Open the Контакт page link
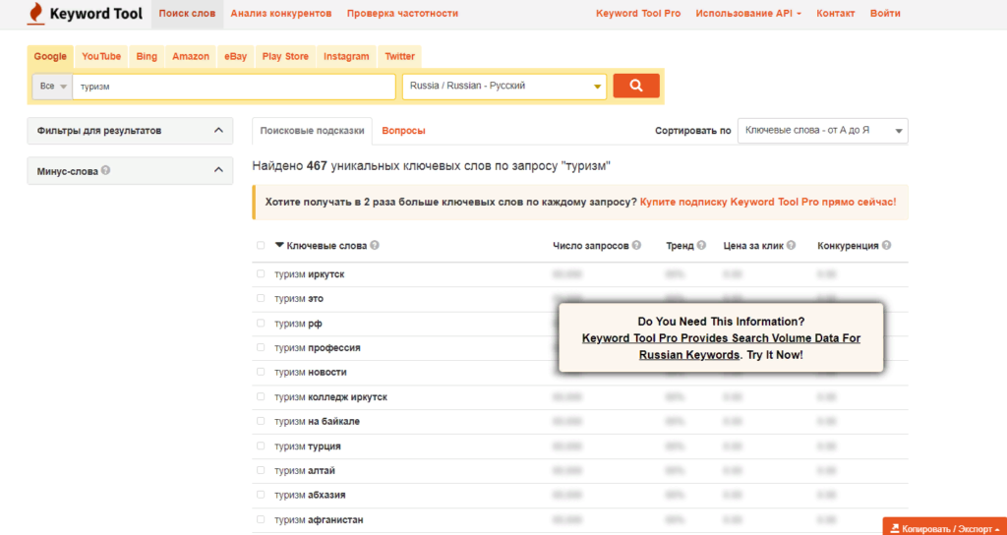The height and width of the screenshot is (535, 1007). pyautogui.click(x=836, y=14)
